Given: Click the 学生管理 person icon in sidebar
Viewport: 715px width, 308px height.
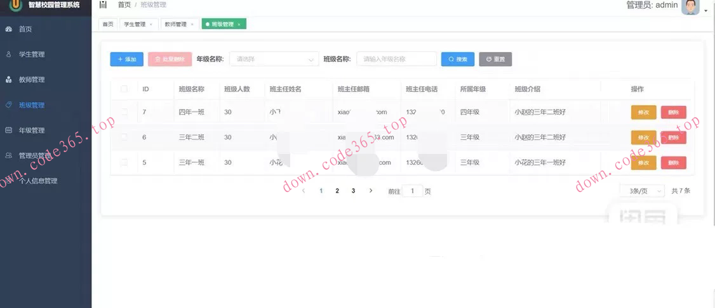Looking at the screenshot, I should click(x=8, y=54).
